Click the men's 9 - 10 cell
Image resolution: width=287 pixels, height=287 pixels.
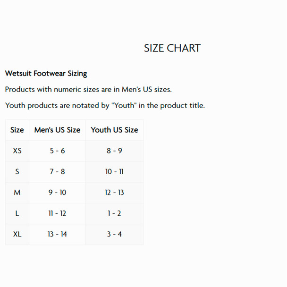(x=57, y=193)
